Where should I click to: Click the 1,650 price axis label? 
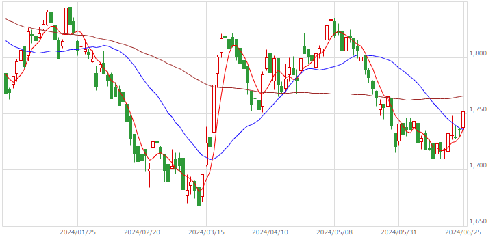coord(478,221)
